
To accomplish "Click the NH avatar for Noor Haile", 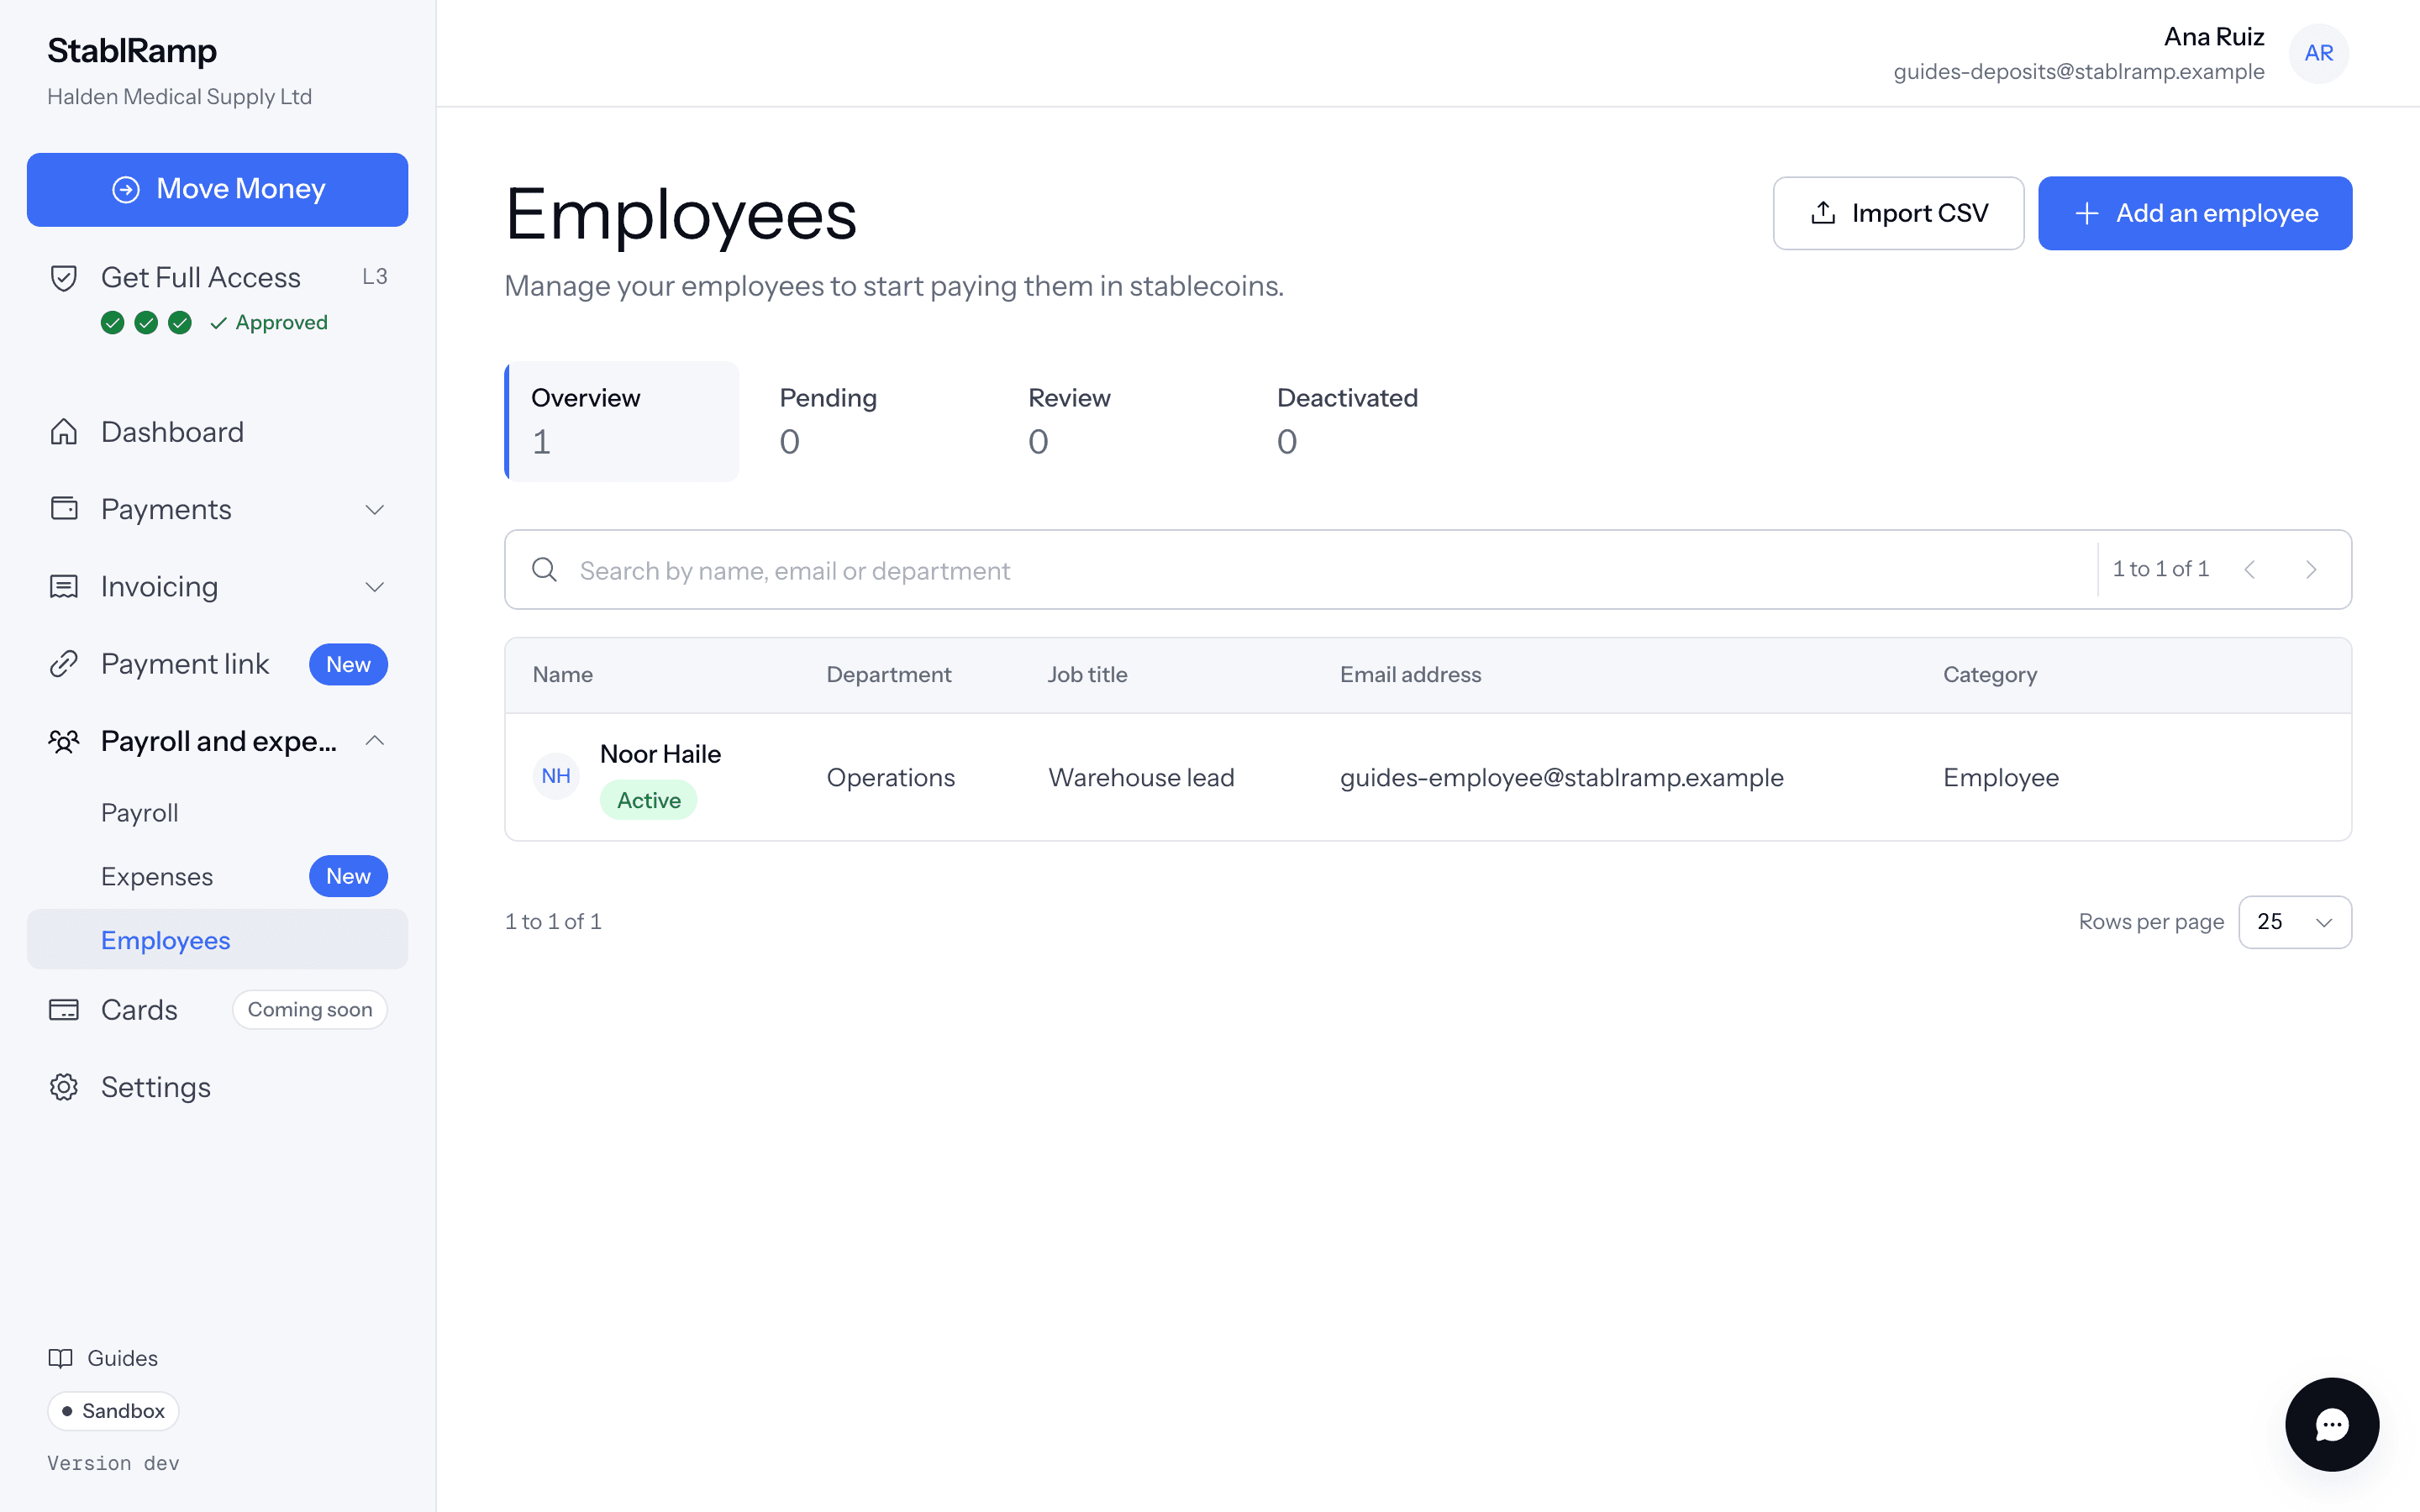I will click(x=556, y=776).
